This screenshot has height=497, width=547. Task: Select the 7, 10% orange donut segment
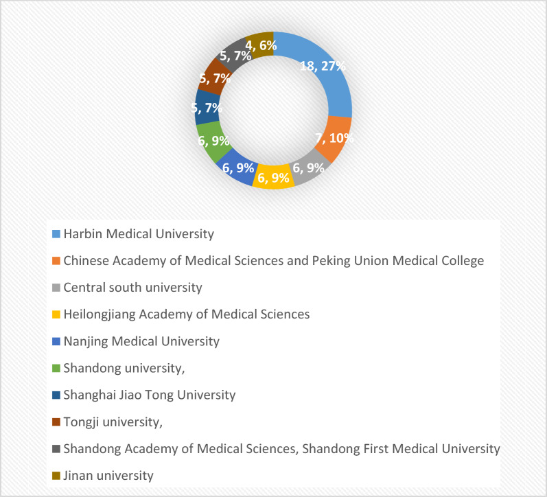point(336,139)
